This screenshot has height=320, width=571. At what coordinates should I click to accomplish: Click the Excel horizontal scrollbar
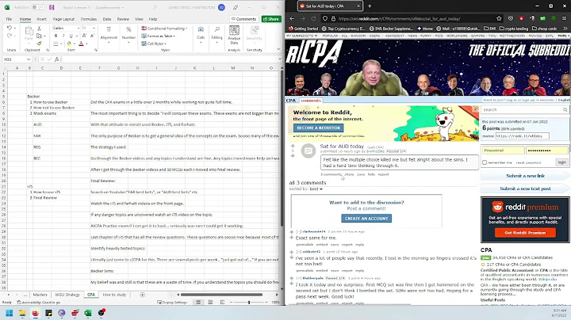tap(222, 295)
